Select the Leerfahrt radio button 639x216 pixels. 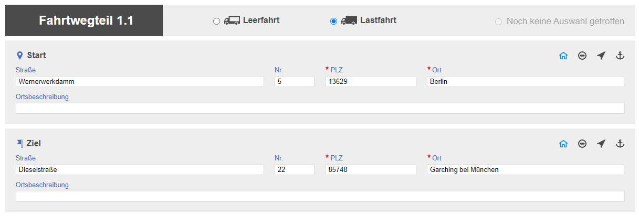pyautogui.click(x=216, y=21)
